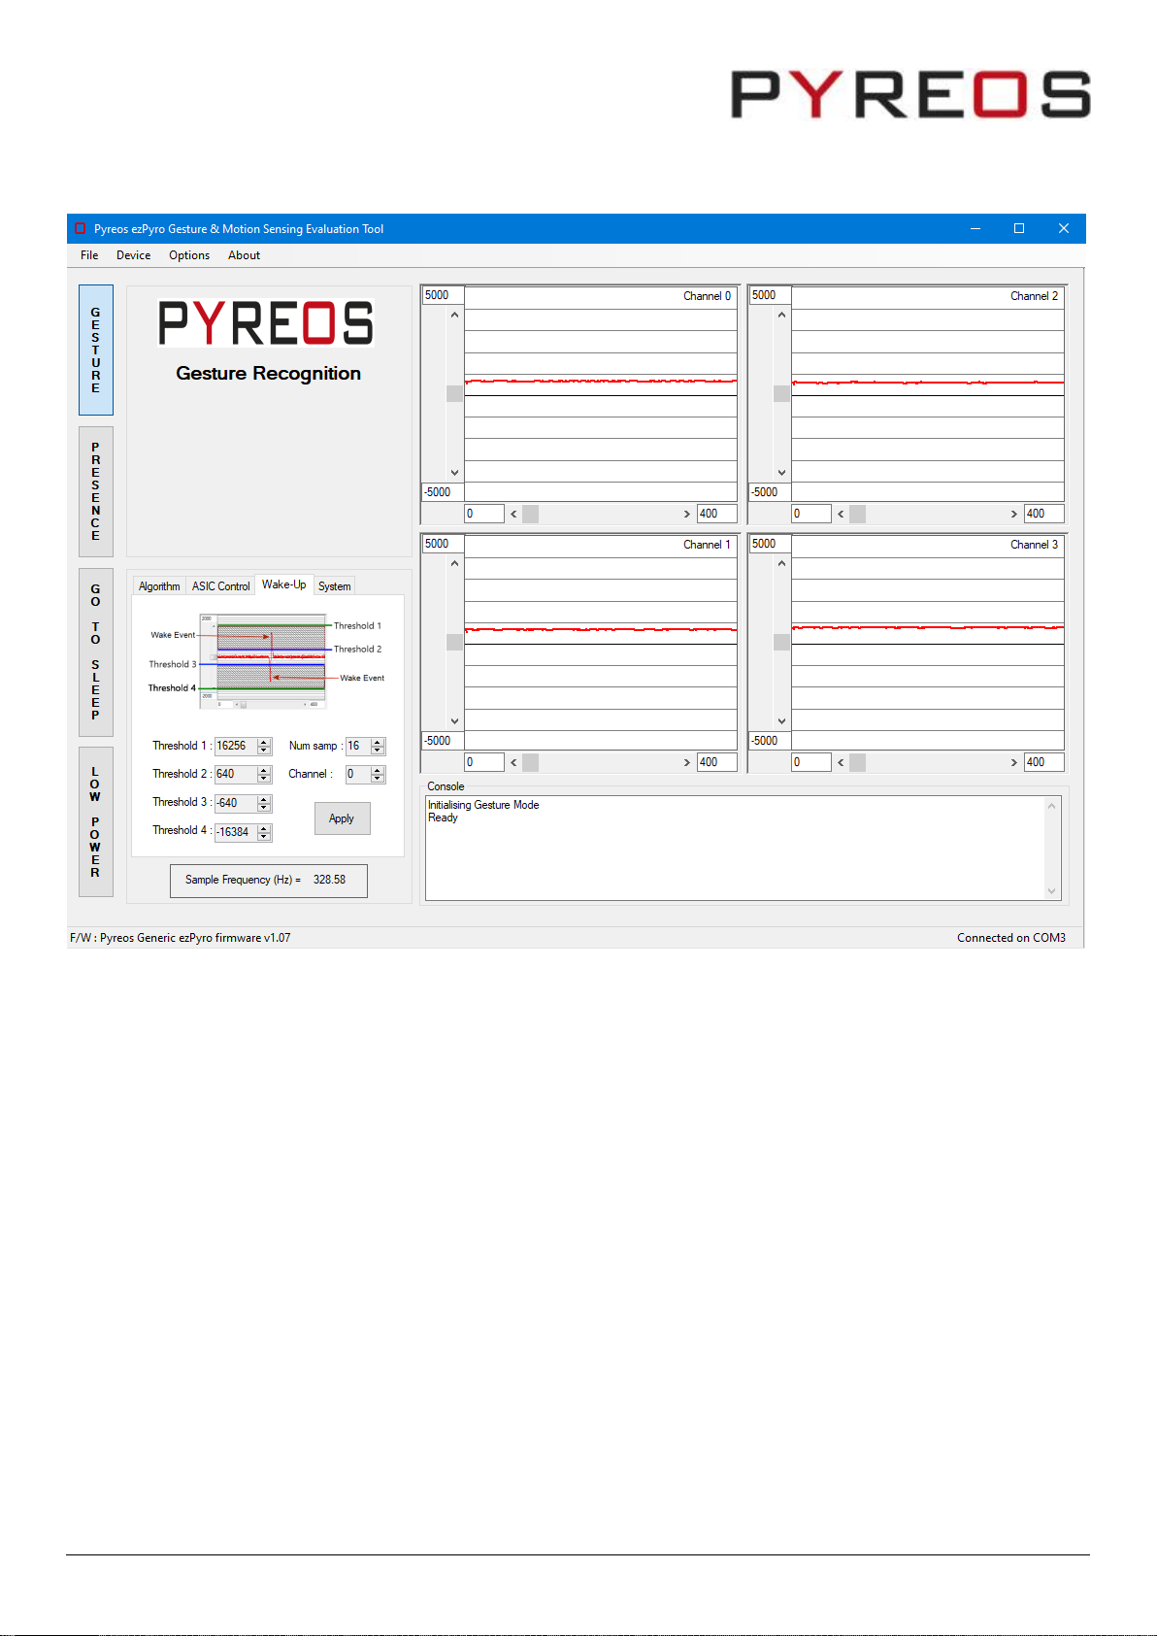Screen dimensions: 1157x1636
Task: Click Channel 0 horizontal scroll left arrow
Action: (513, 515)
